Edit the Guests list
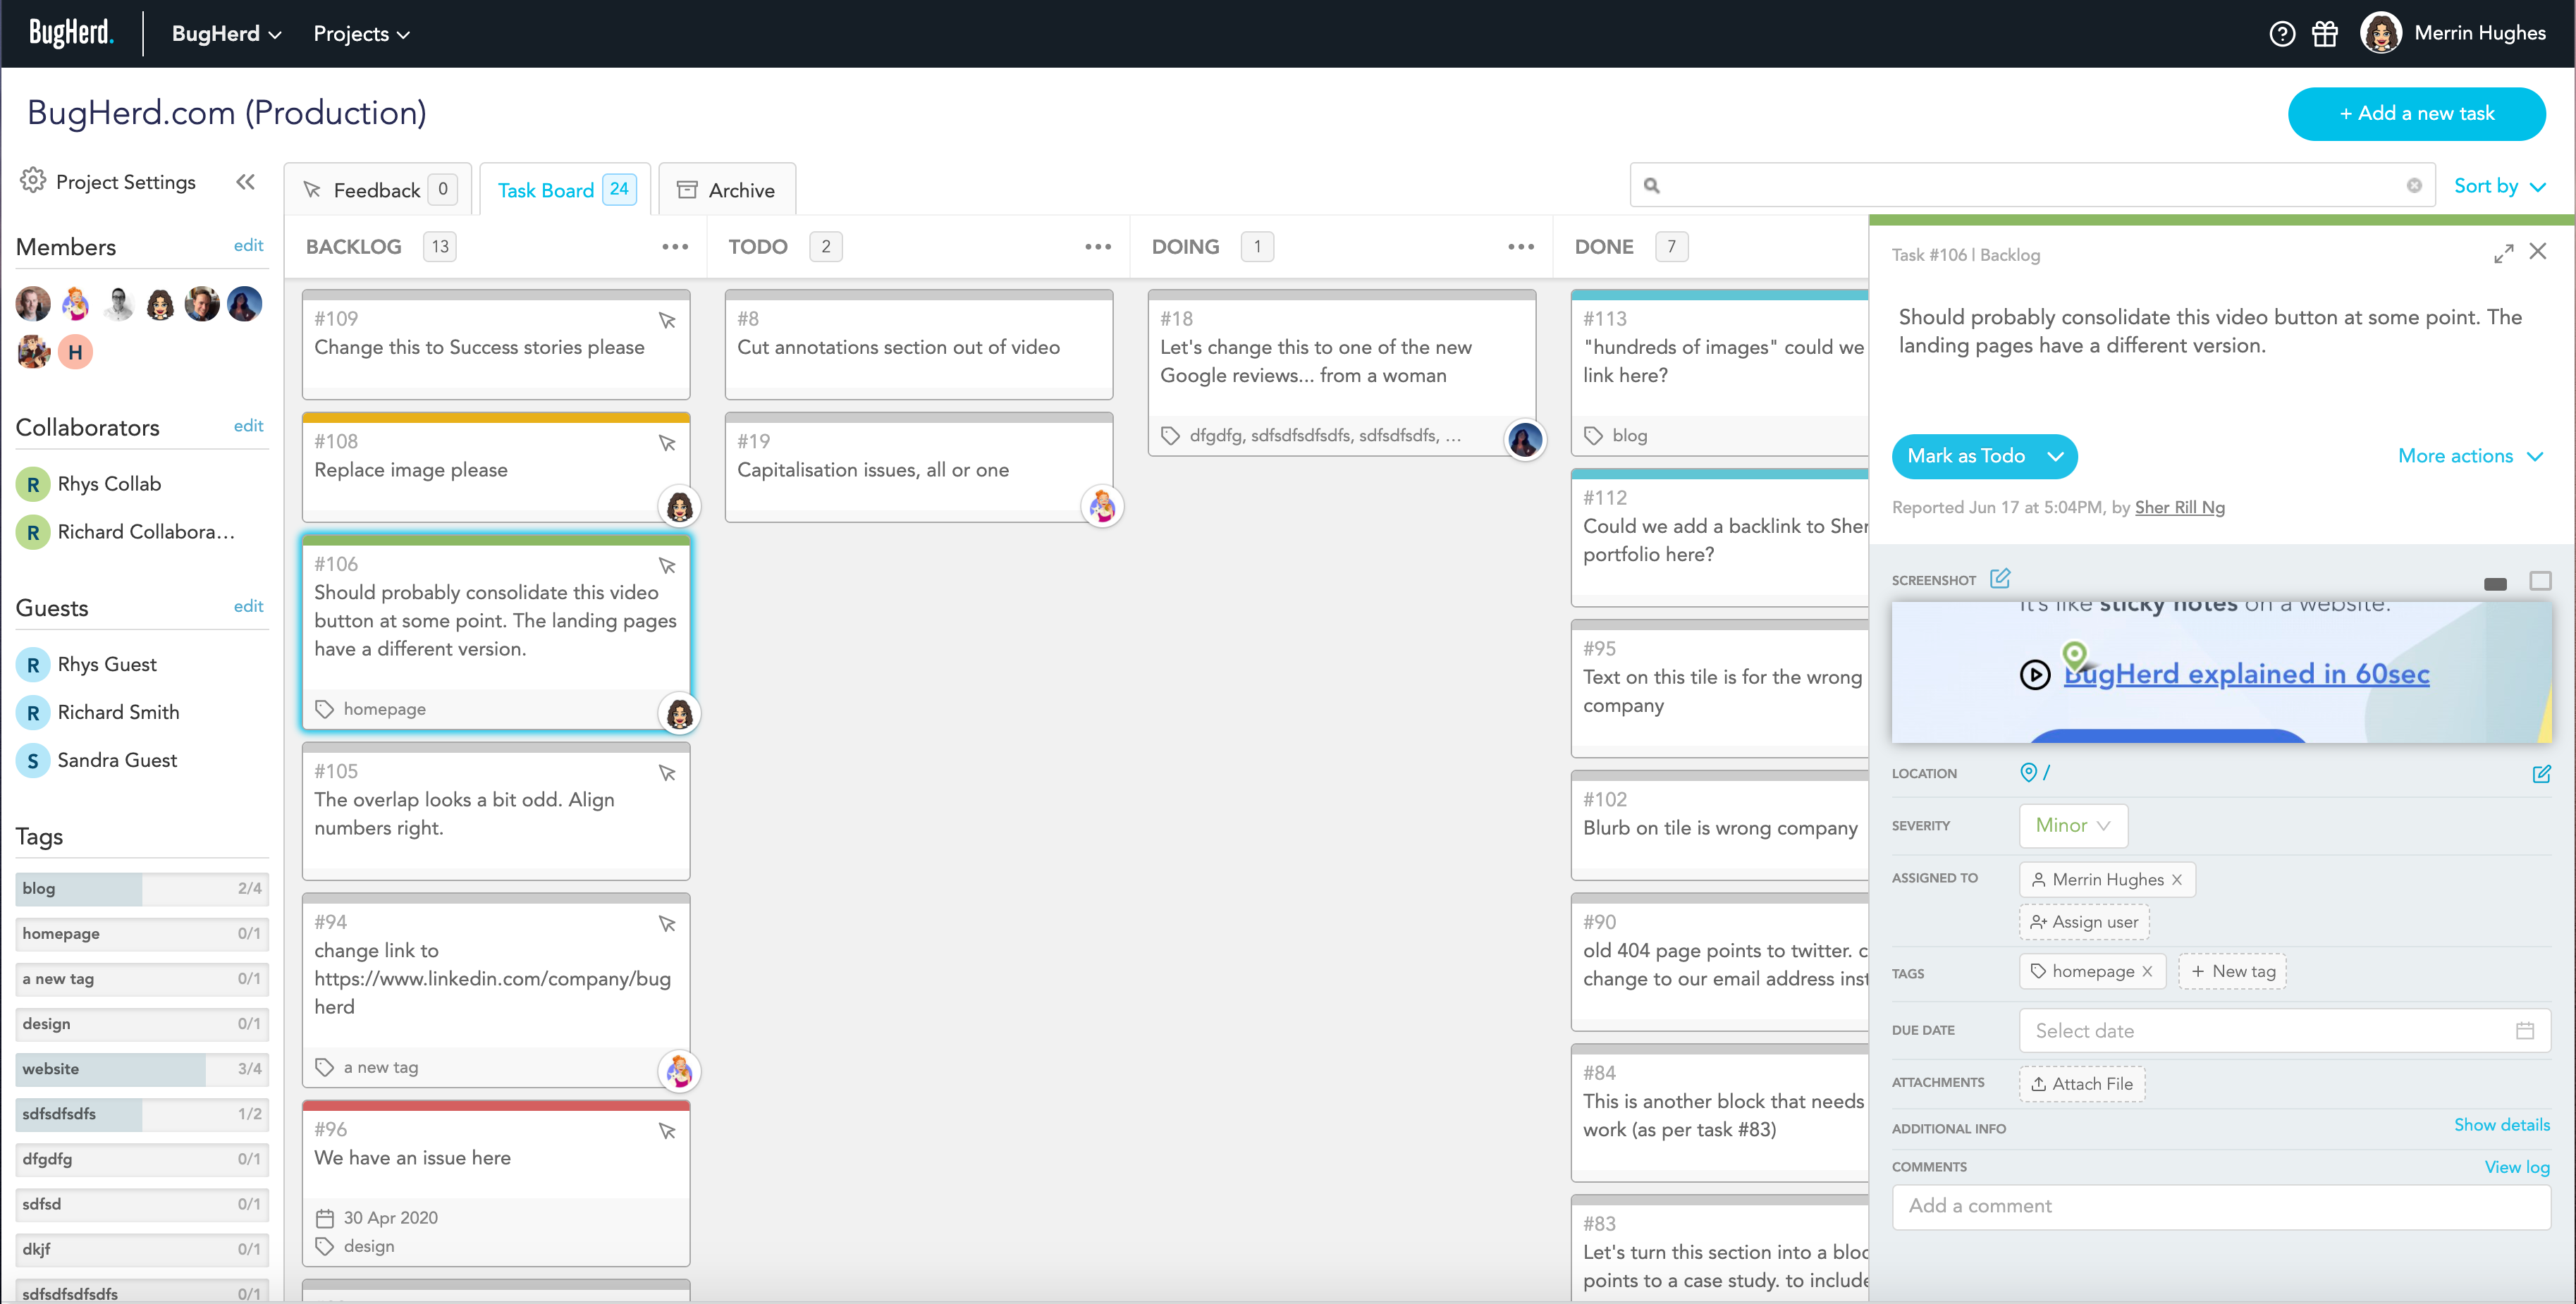This screenshot has width=2576, height=1304. (x=248, y=606)
